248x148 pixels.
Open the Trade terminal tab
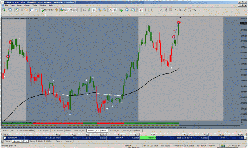tap(8, 141)
